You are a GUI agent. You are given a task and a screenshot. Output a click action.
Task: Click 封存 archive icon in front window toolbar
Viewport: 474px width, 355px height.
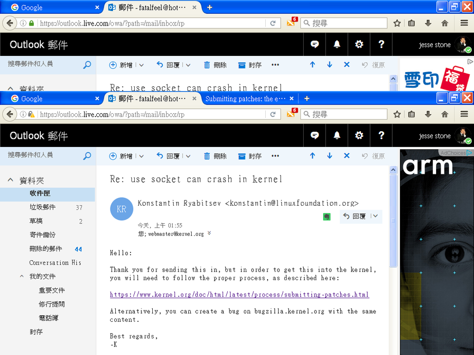click(x=242, y=156)
